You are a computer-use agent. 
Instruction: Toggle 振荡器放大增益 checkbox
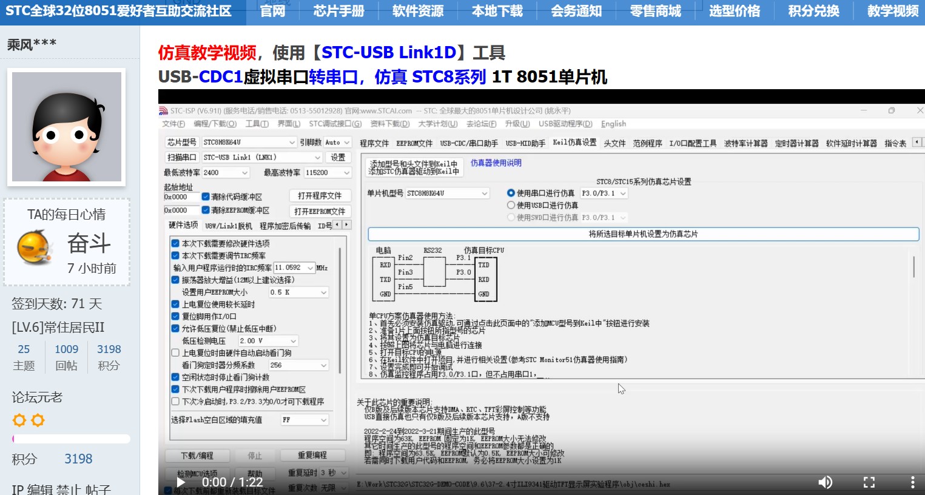click(175, 280)
